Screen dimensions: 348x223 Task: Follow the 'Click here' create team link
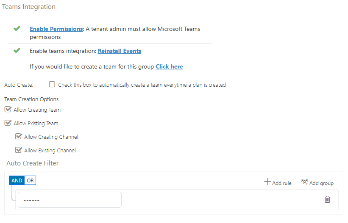pos(169,67)
